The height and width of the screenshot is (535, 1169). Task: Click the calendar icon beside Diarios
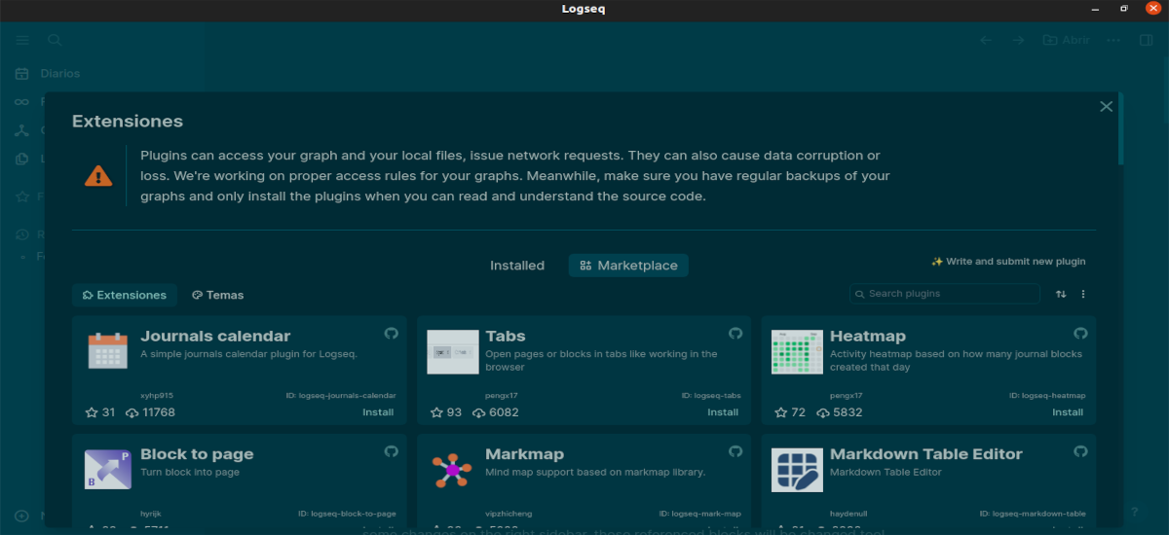pyautogui.click(x=22, y=74)
